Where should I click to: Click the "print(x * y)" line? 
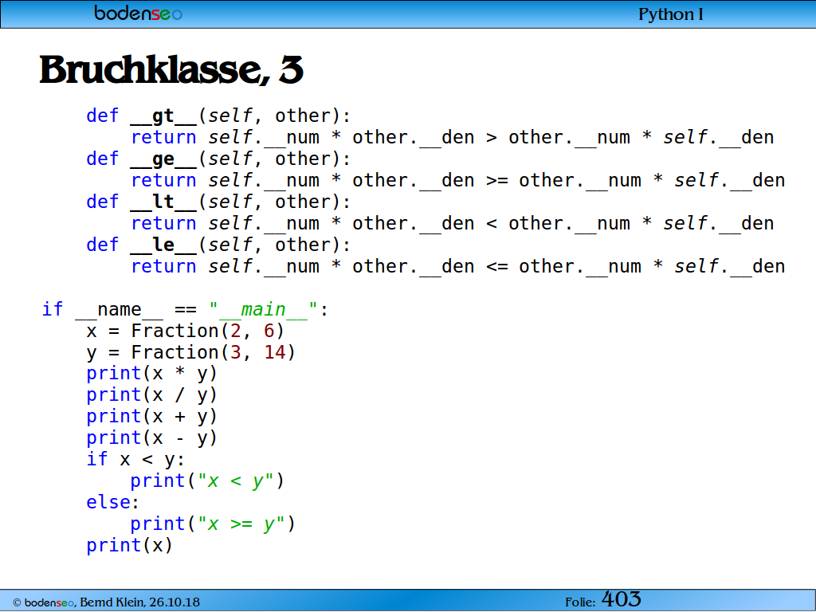click(x=151, y=374)
